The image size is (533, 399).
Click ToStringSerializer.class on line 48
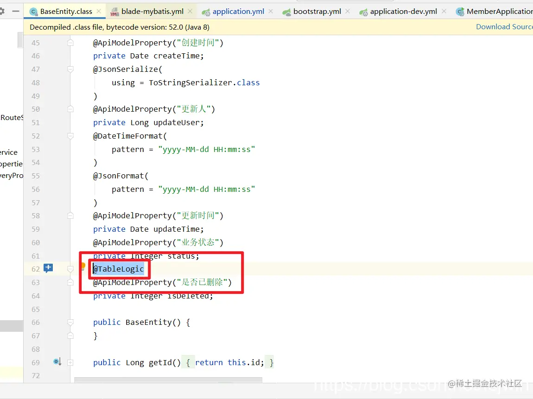tap(204, 82)
